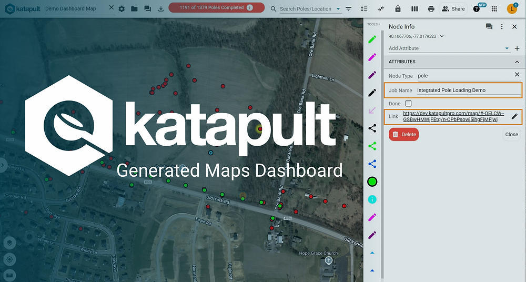Viewport: 526px width, 282px height.
Task: Close the Node Info panel
Action: pos(514,26)
